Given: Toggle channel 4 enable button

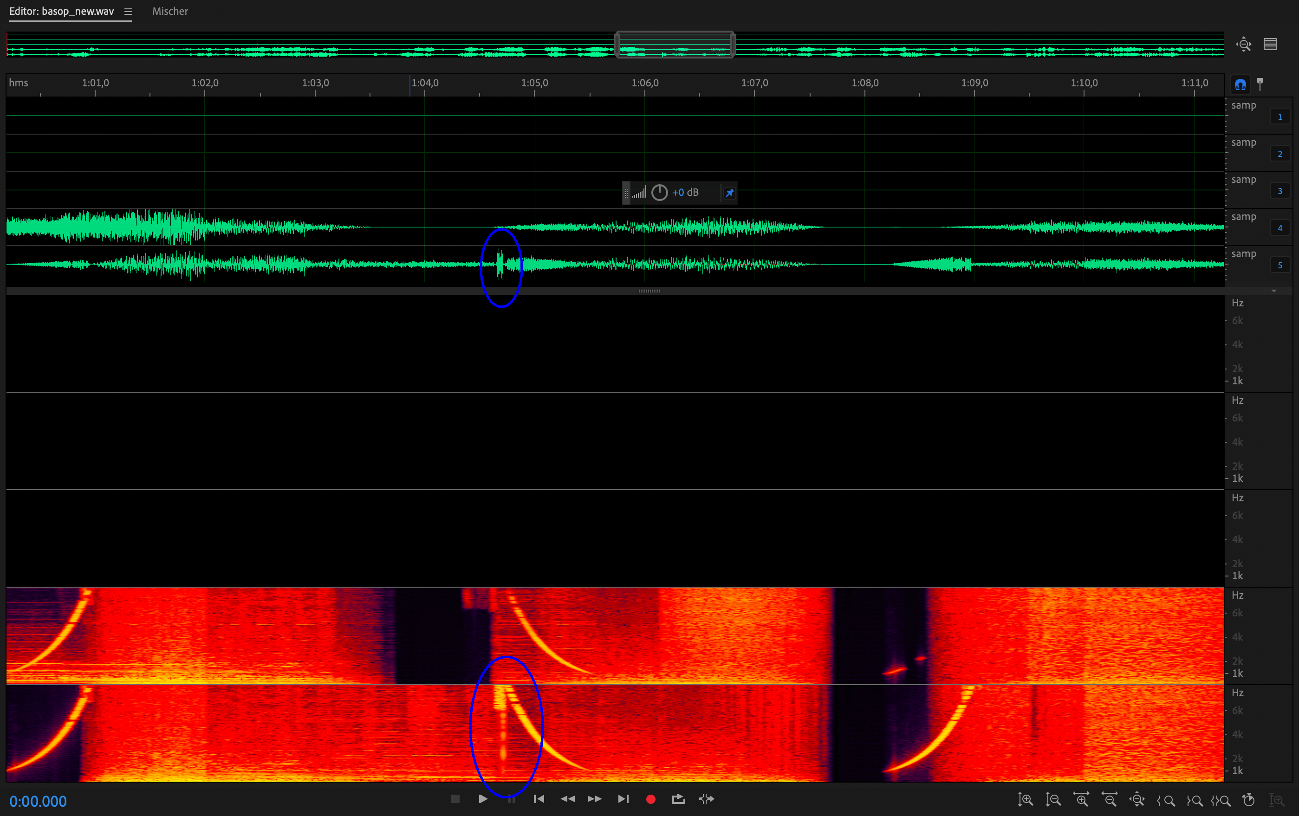Looking at the screenshot, I should [1280, 227].
